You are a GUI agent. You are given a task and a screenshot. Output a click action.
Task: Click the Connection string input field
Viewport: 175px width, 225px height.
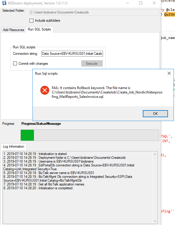[x=72, y=54]
